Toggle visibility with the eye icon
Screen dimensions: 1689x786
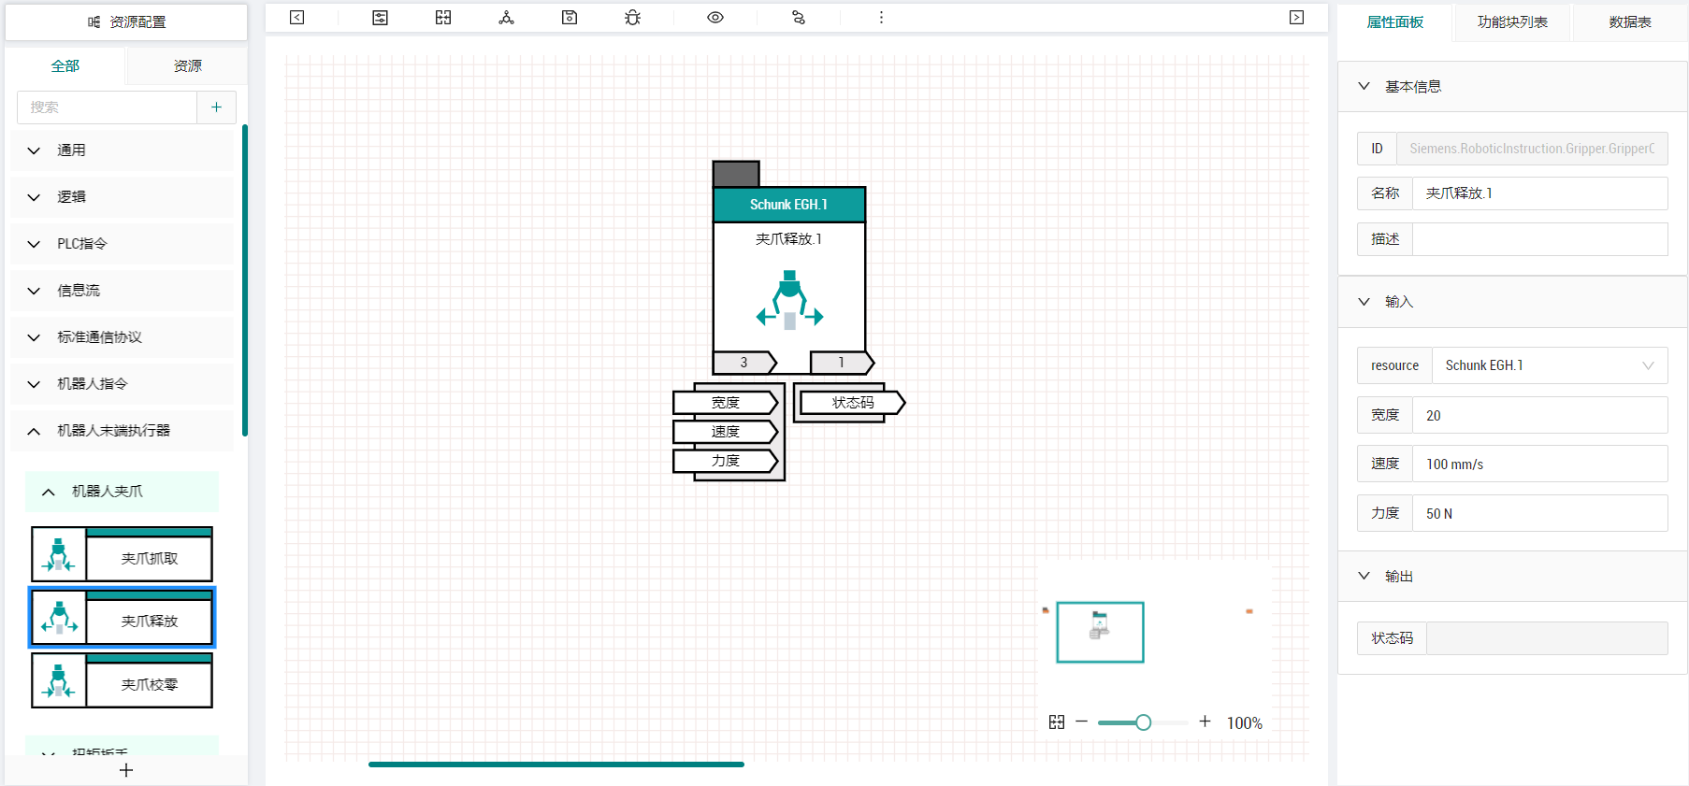click(x=715, y=18)
